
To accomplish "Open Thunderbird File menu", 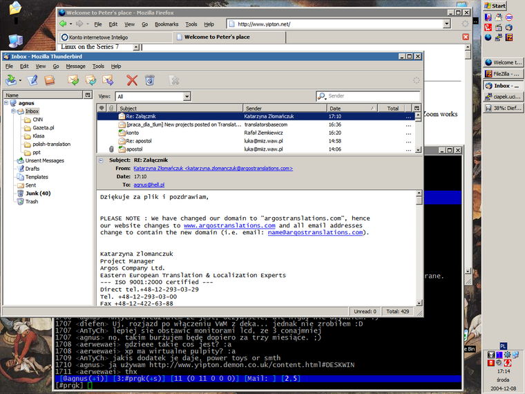I will click(9, 66).
